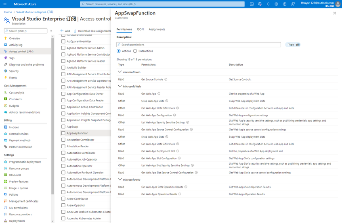
Task: Focus the Search permissions field
Action: (x=199, y=45)
